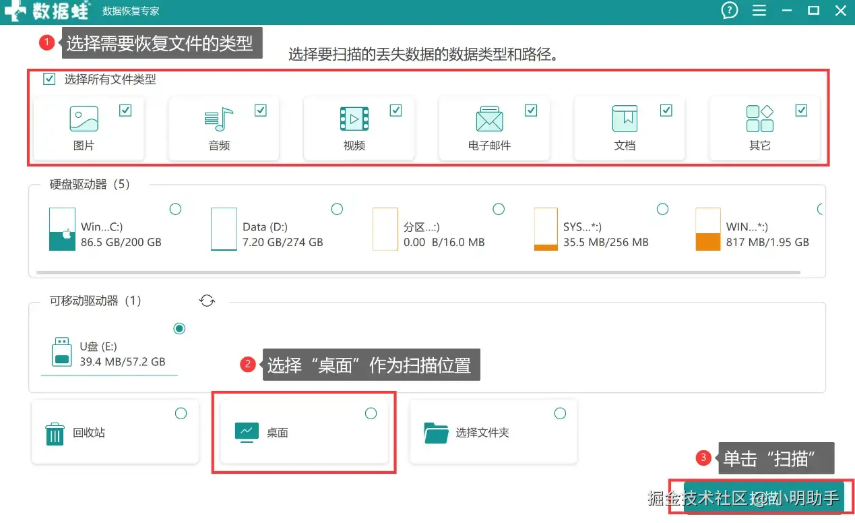The height and width of the screenshot is (523, 855).
Task: Uncheck the 其它 file type checkbox
Action: pyautogui.click(x=801, y=111)
